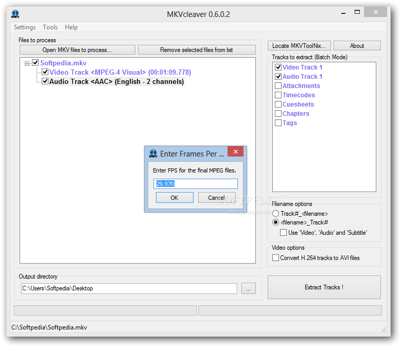Viewport: 401px width, 347px height.
Task: Minimize the MKVcleaver window
Action: point(343,12)
